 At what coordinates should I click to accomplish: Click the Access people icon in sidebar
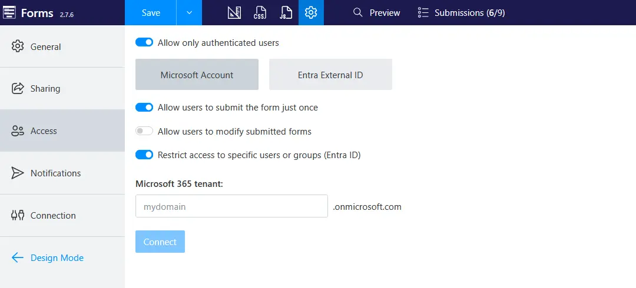[18, 131]
